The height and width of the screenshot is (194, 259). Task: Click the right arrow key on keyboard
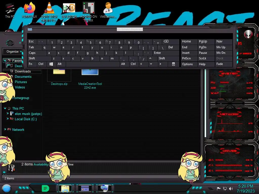160,64
